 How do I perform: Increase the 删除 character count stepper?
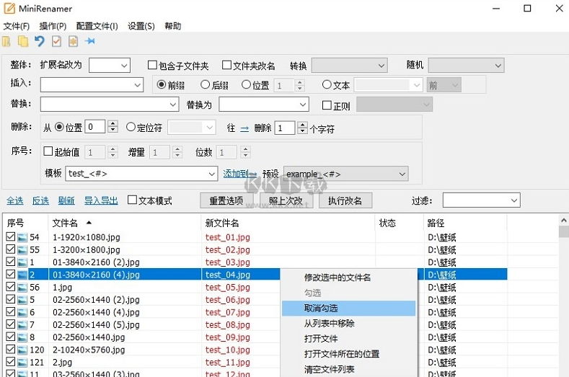pyautogui.click(x=301, y=125)
